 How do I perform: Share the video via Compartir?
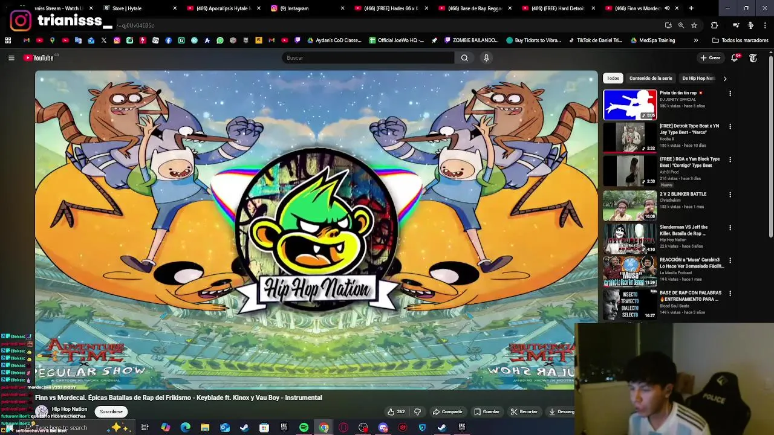(447, 412)
